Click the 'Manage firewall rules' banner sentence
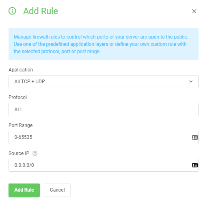 pyautogui.click(x=101, y=37)
